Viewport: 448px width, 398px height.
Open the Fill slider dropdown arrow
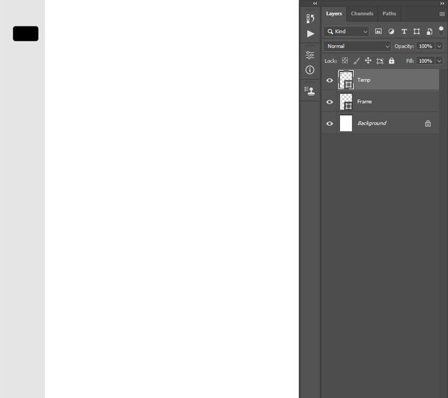439,61
